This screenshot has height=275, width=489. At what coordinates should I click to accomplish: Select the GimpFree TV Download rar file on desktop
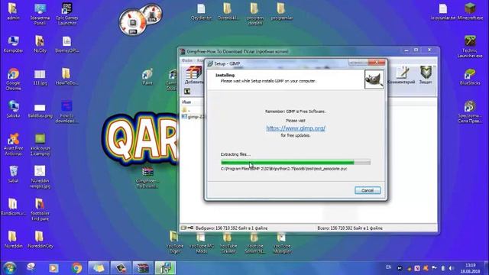pos(147,177)
